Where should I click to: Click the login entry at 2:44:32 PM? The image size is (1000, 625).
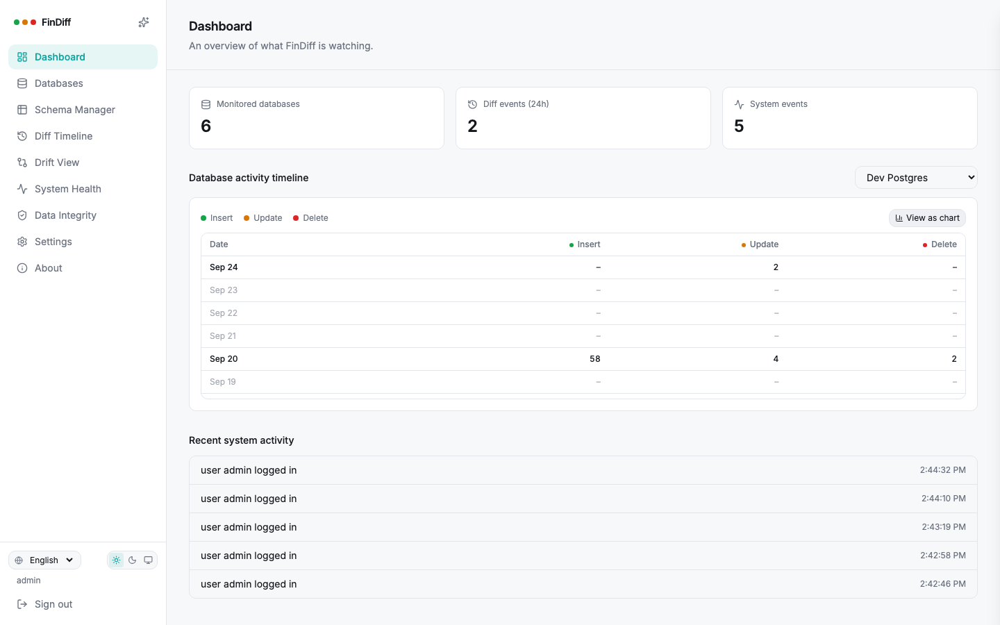coord(583,470)
